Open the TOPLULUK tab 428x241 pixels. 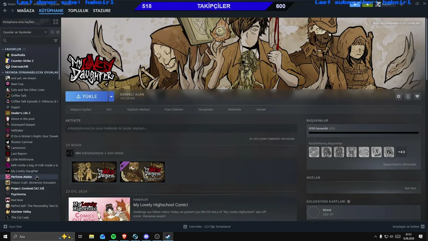[x=78, y=11]
